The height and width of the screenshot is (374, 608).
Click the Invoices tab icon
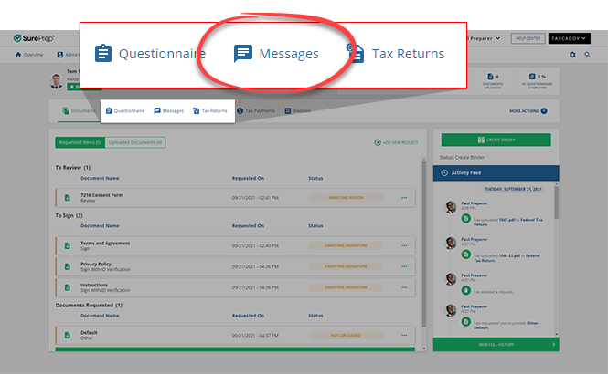point(288,111)
